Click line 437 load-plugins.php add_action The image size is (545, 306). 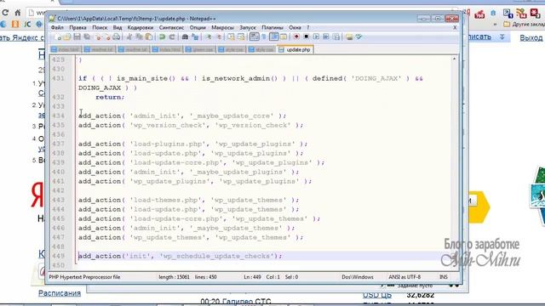pos(192,144)
